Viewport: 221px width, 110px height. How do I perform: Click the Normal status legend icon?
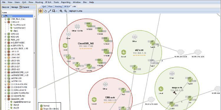click(41, 106)
